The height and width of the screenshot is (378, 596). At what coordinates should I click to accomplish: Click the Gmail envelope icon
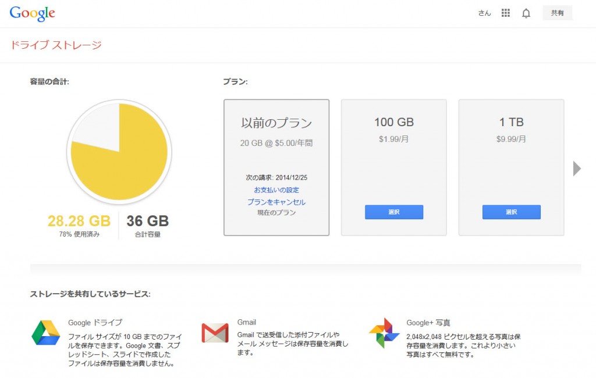coord(215,333)
